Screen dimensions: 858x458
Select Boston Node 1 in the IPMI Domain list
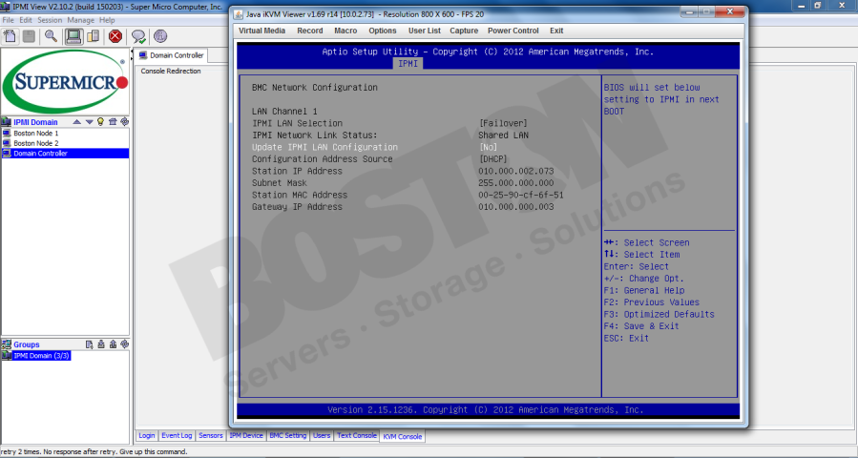pyautogui.click(x=35, y=133)
